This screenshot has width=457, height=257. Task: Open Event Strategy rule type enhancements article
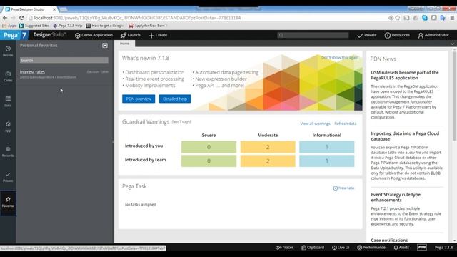click(396, 197)
